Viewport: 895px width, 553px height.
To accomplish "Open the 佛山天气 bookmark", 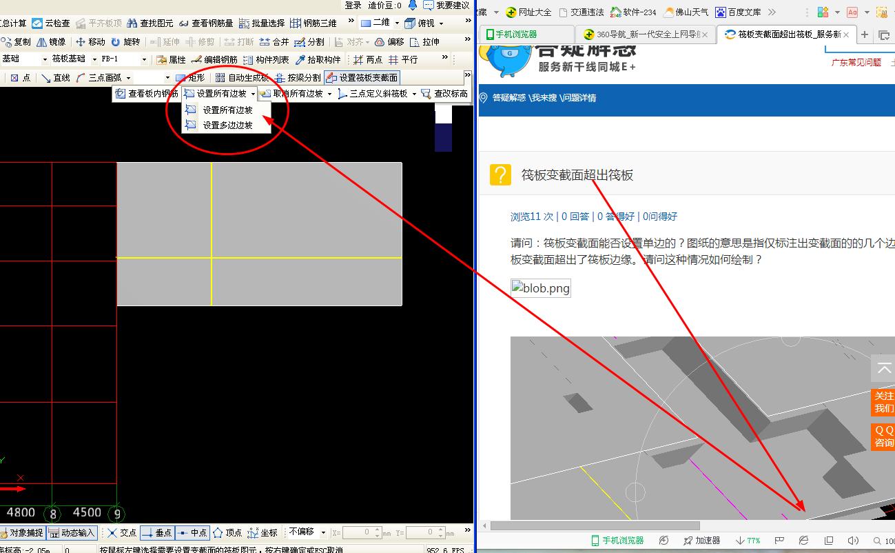I will (x=686, y=12).
